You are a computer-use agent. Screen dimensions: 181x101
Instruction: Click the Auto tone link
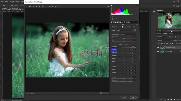[x=120, y=45]
